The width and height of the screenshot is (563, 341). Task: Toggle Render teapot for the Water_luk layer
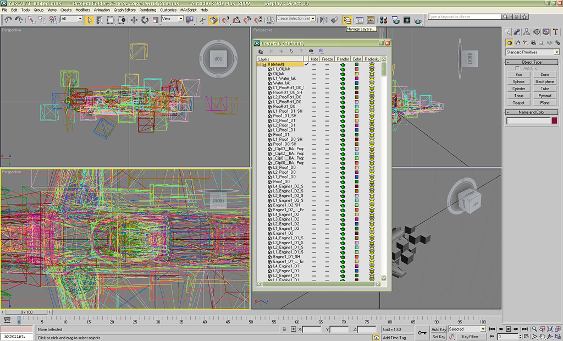[343, 83]
